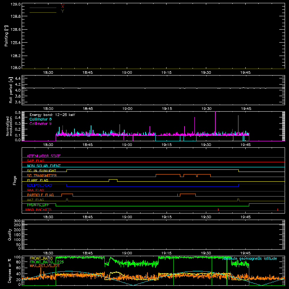The image size is (289, 289).
Task: Click the Flags axis title
Action: coord(15,180)
